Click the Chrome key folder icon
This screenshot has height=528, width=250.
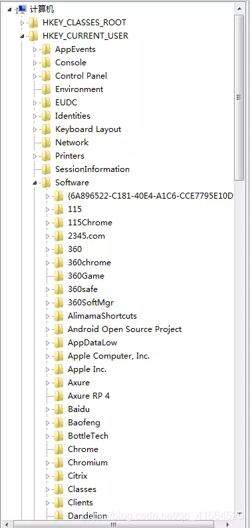(x=59, y=449)
